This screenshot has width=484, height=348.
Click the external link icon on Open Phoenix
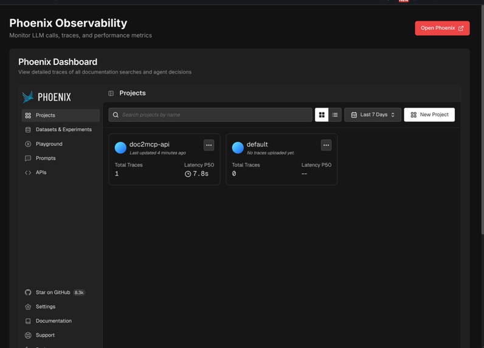461,28
